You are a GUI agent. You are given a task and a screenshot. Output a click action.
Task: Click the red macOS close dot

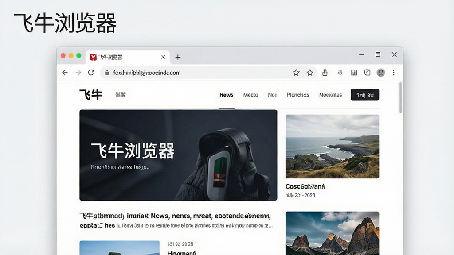coord(63,55)
